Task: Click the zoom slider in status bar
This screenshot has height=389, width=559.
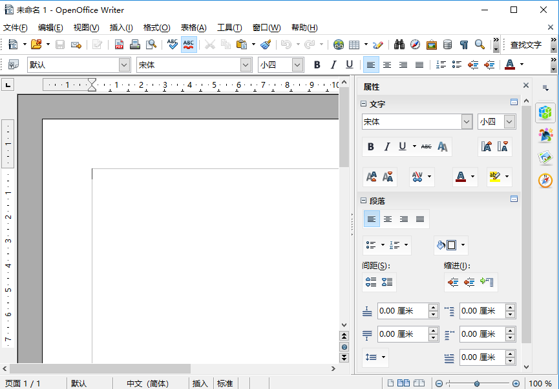Action: click(x=477, y=383)
